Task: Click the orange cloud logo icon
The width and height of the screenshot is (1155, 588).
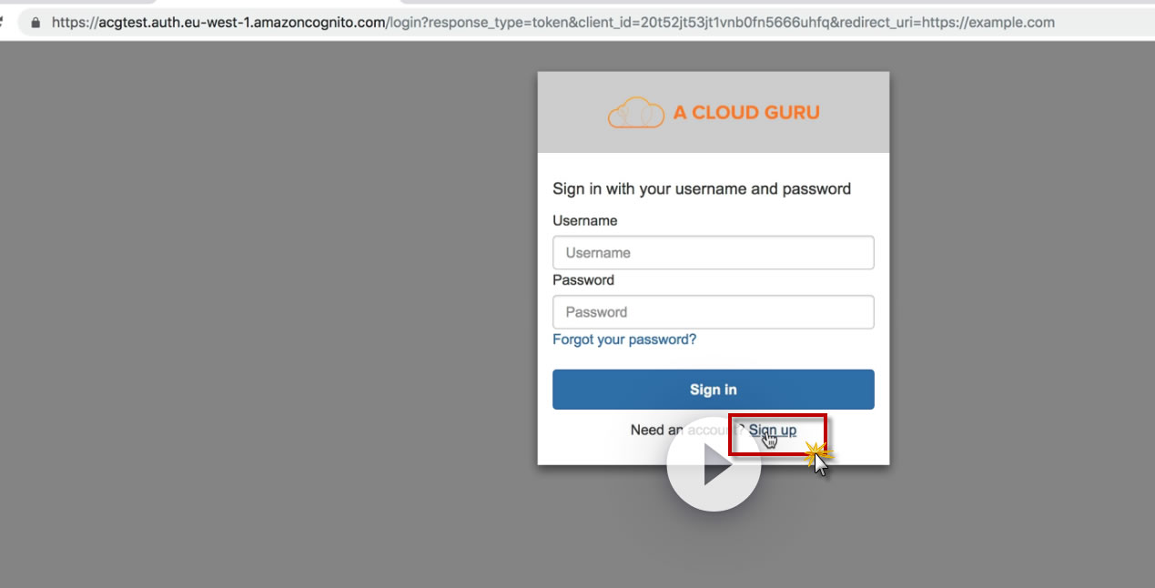Action: point(635,113)
